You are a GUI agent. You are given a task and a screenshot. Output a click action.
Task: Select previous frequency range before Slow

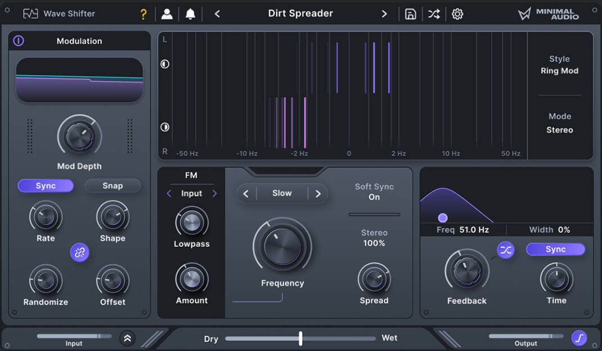tap(246, 193)
